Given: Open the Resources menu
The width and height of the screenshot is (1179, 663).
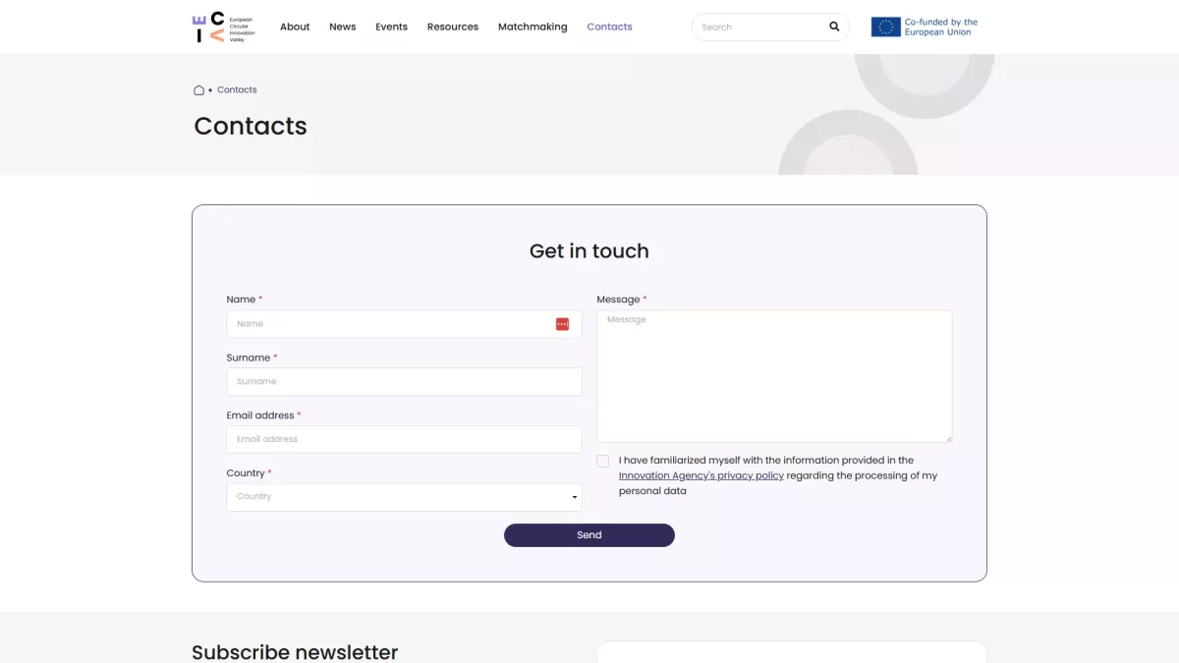Looking at the screenshot, I should tap(453, 28).
